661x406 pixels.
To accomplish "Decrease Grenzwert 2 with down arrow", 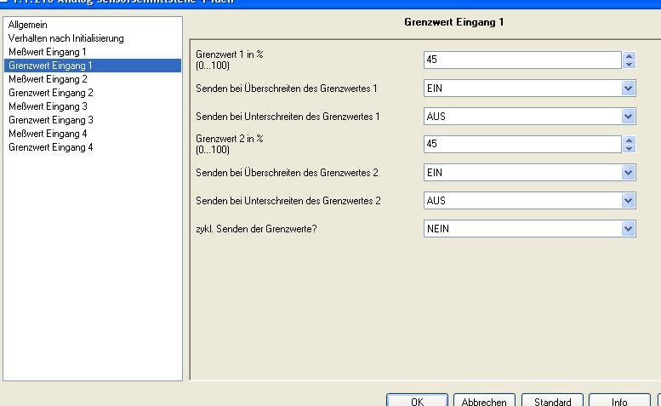I will [629, 148].
